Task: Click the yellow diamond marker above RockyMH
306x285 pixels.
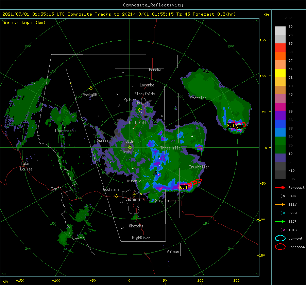Action: click(x=91, y=88)
